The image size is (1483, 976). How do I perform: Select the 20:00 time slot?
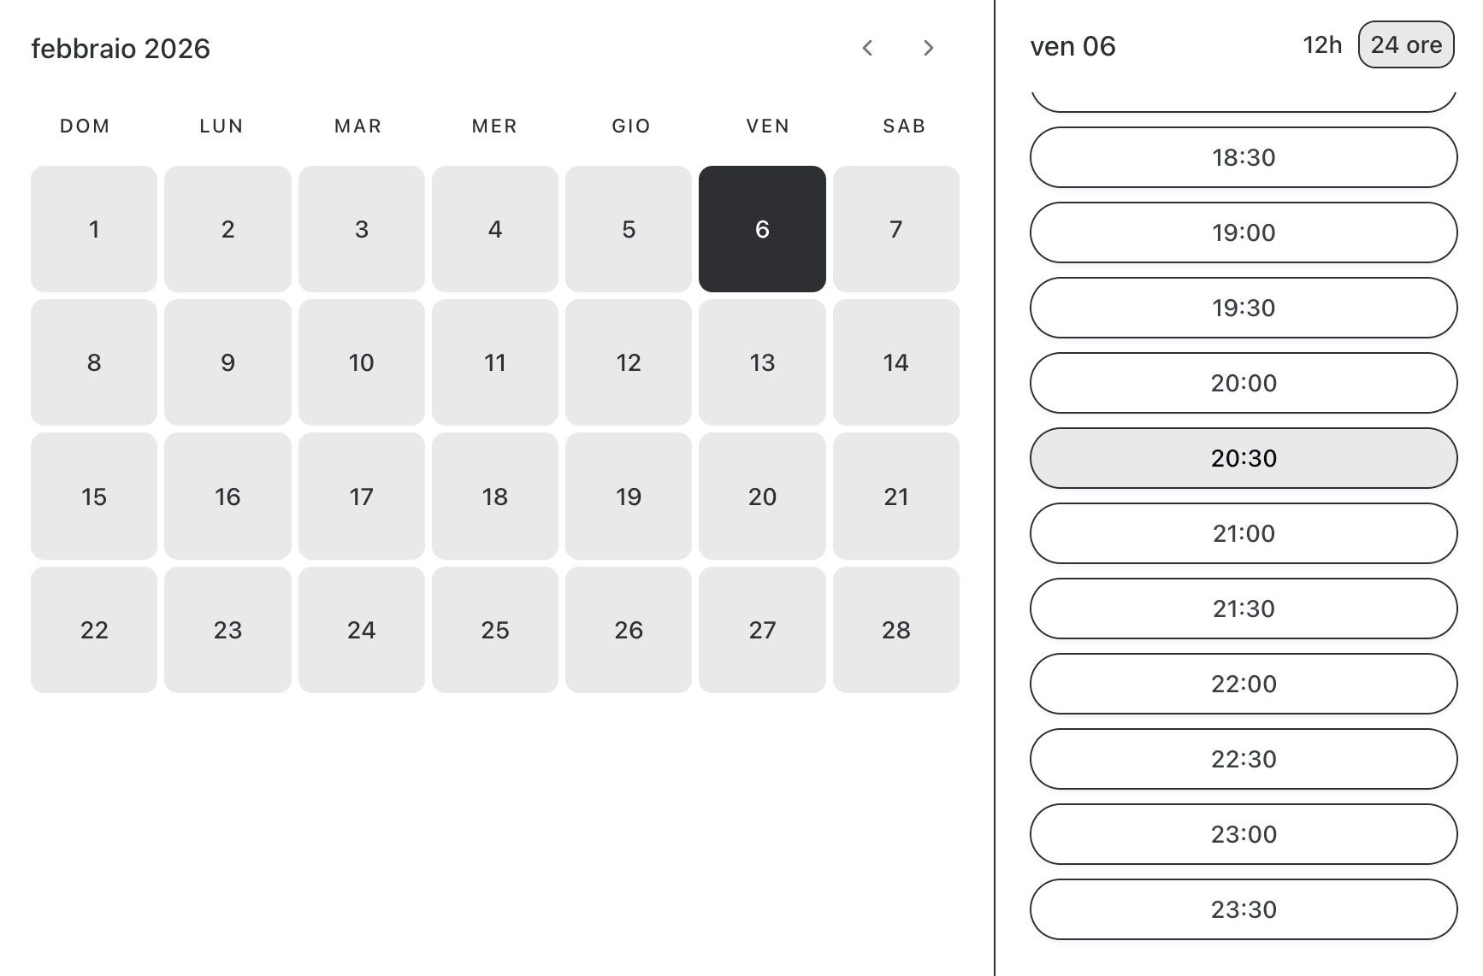click(x=1243, y=383)
